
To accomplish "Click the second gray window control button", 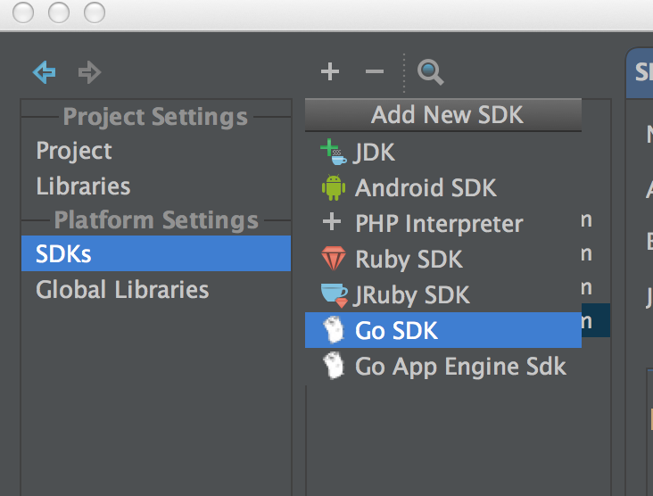I will [x=59, y=12].
